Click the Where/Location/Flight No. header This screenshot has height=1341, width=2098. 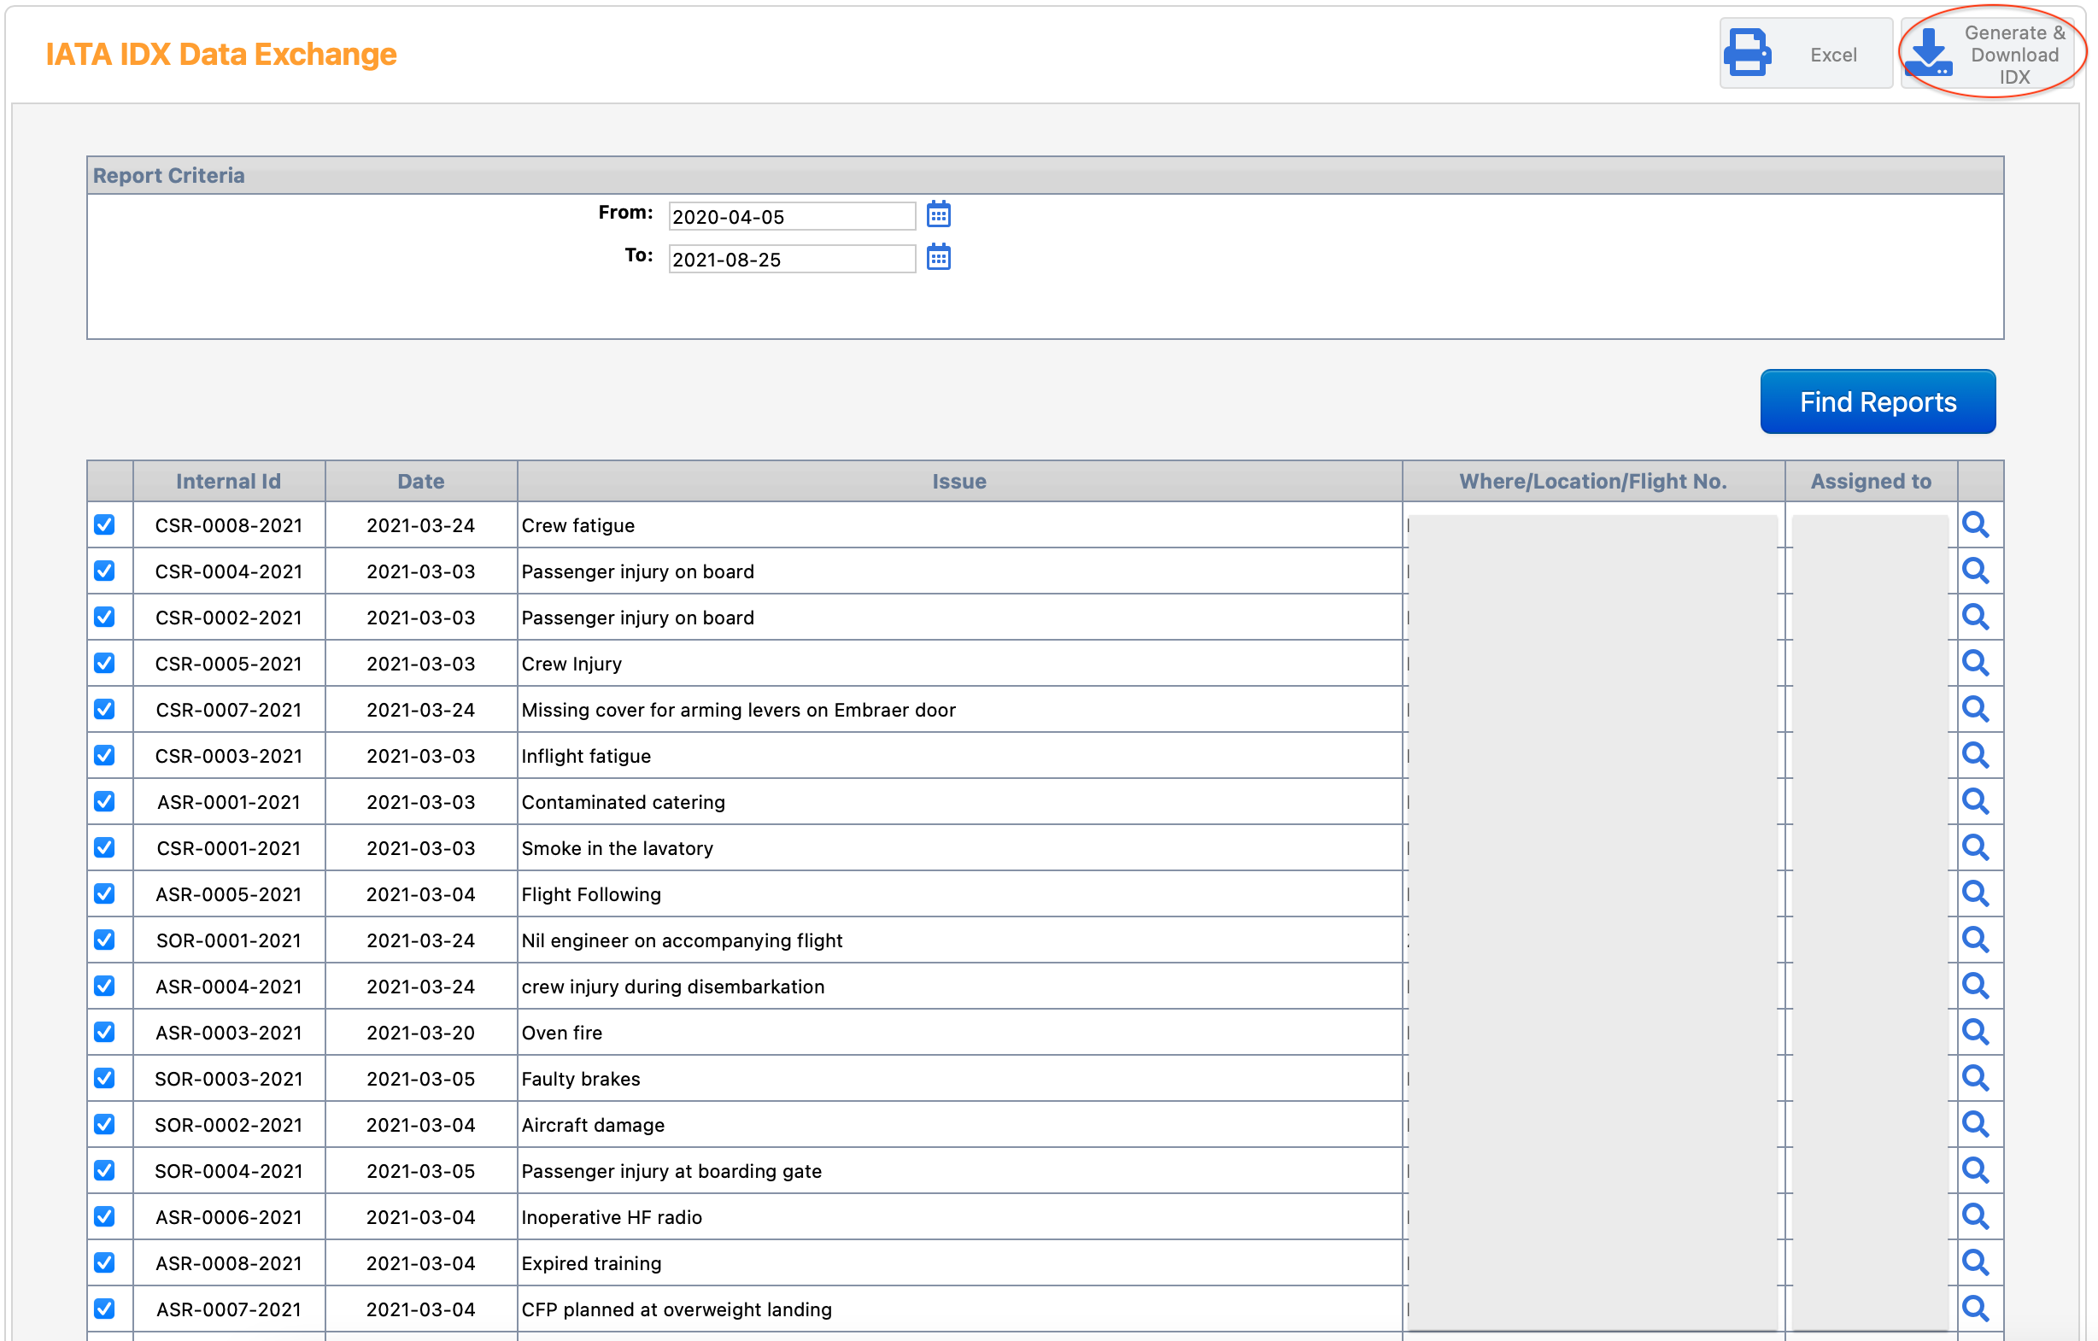click(x=1592, y=481)
